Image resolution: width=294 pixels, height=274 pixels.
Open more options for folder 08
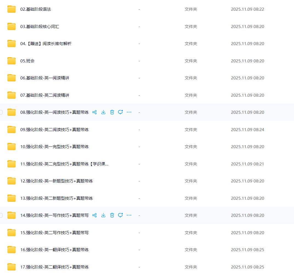129,112
